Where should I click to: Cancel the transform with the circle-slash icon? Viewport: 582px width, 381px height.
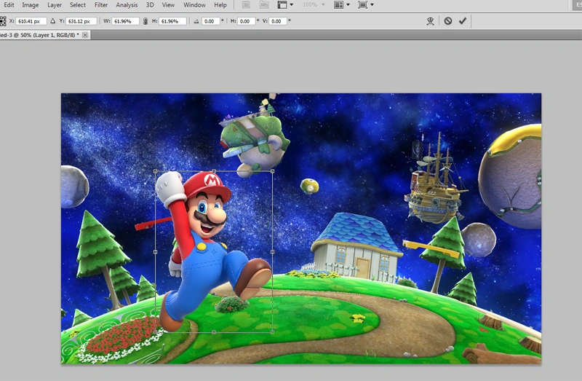point(448,21)
